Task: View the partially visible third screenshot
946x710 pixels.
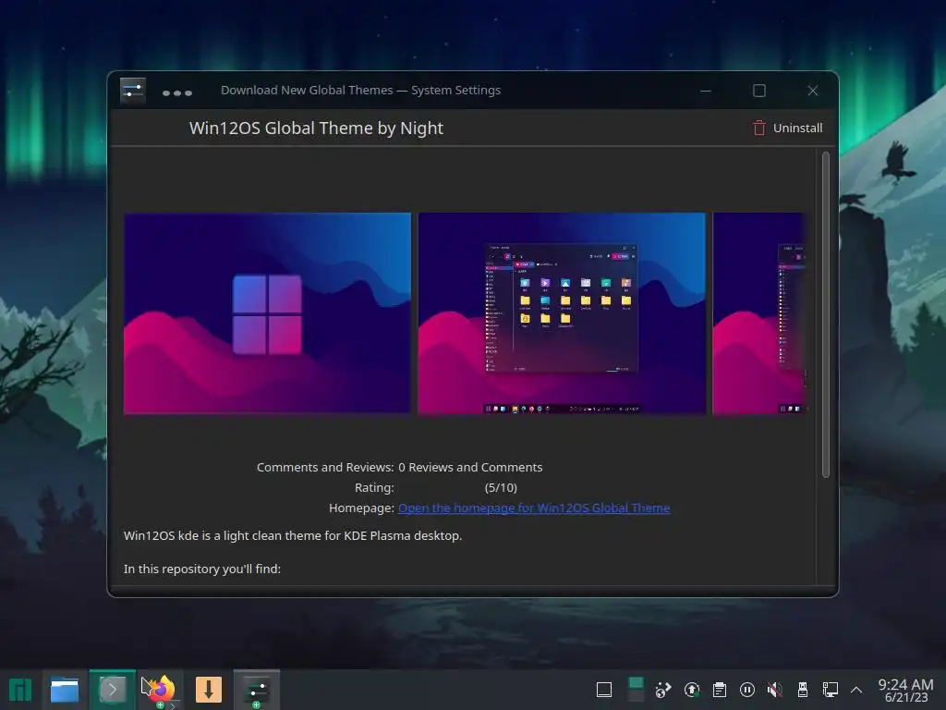Action: (759, 313)
